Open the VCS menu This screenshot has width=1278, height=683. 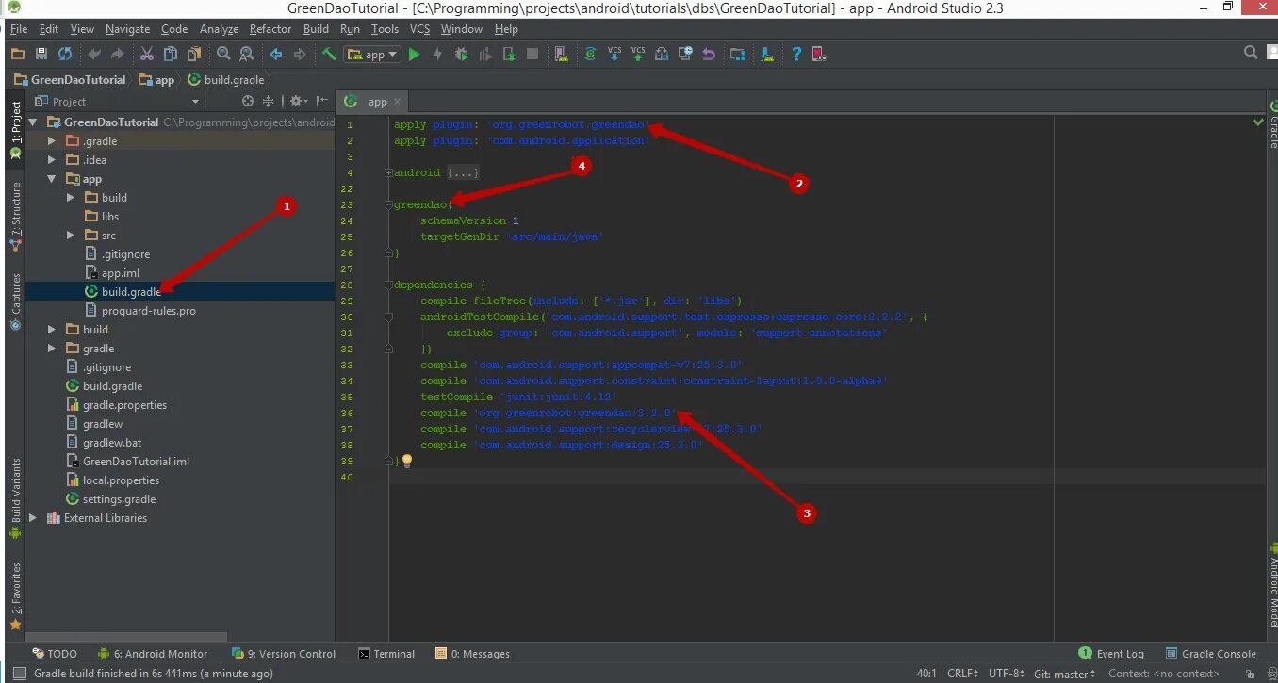419,29
